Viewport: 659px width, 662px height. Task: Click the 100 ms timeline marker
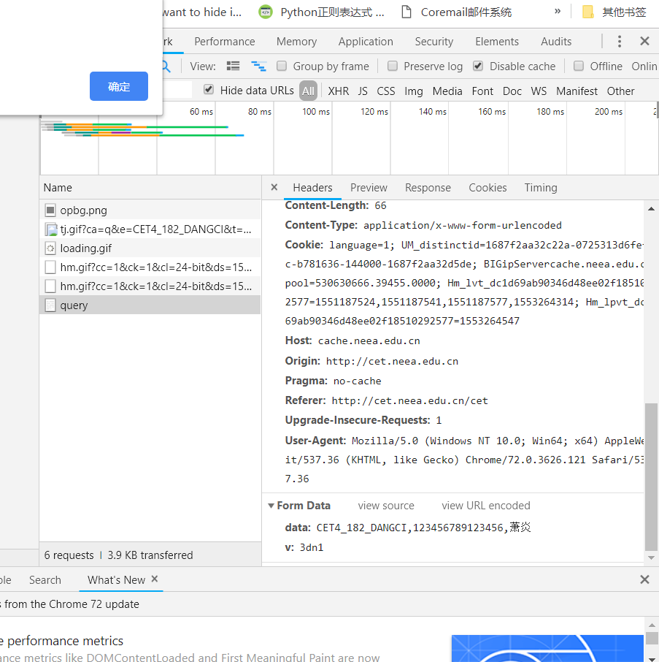click(x=316, y=112)
